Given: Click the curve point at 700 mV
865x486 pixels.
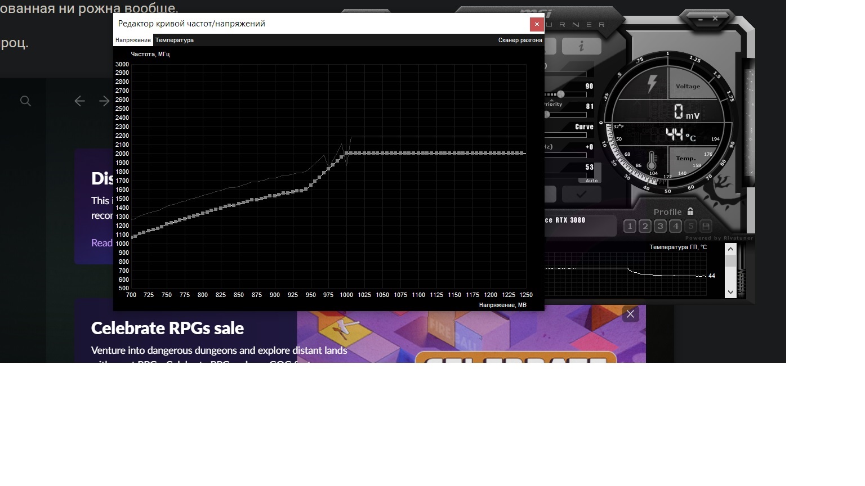Looking at the screenshot, I should (133, 237).
